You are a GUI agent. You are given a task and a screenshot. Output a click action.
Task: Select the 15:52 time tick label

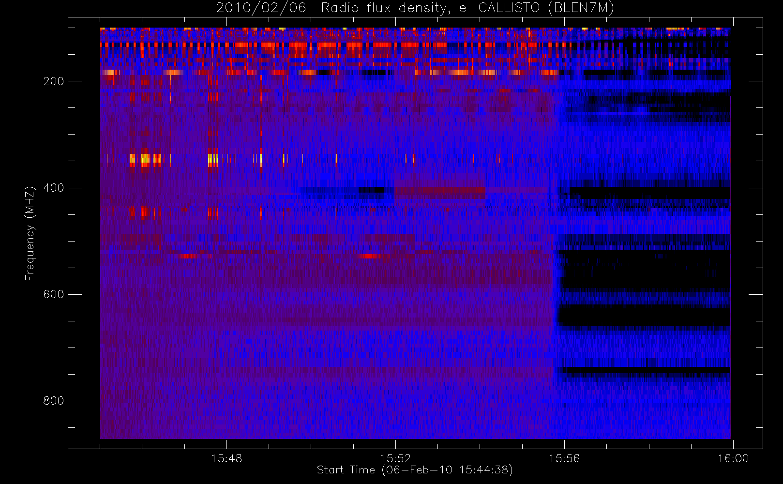click(x=395, y=458)
